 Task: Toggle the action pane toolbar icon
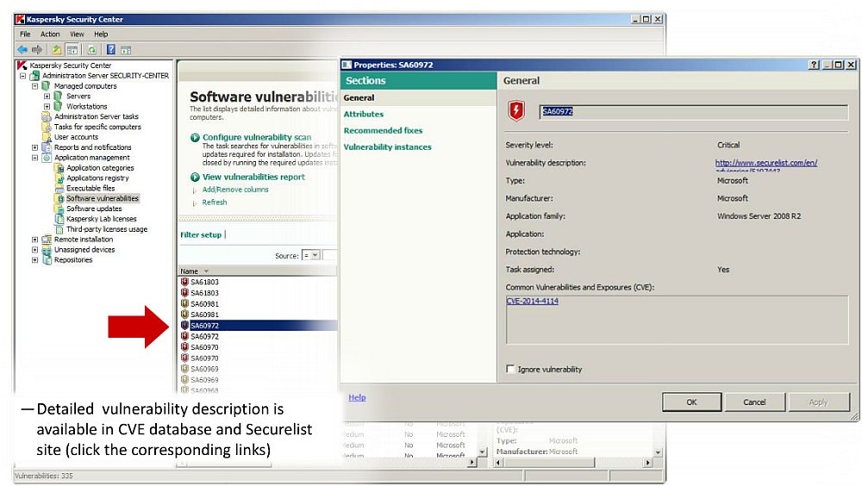[x=126, y=50]
